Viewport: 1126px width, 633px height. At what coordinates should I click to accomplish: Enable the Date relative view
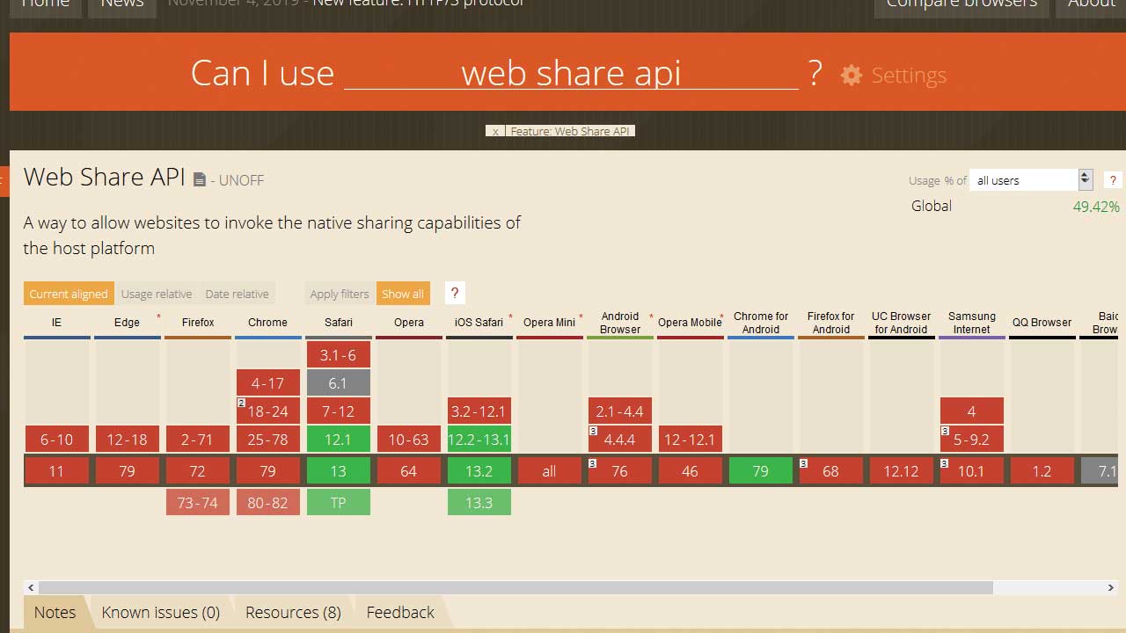tap(237, 293)
